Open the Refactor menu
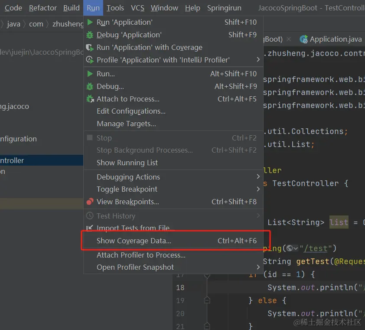Screen dimensions: 365x330 [x=42, y=8]
